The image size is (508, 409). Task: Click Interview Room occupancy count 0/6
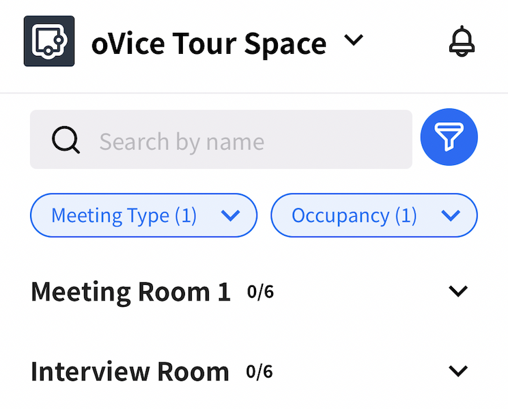tap(259, 372)
